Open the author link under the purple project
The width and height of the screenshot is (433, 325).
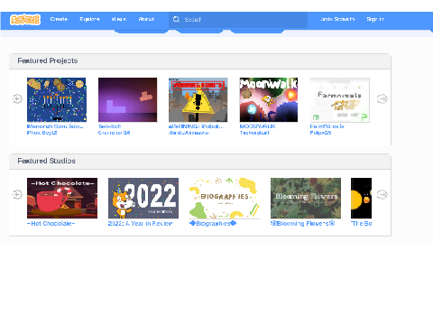[115, 133]
